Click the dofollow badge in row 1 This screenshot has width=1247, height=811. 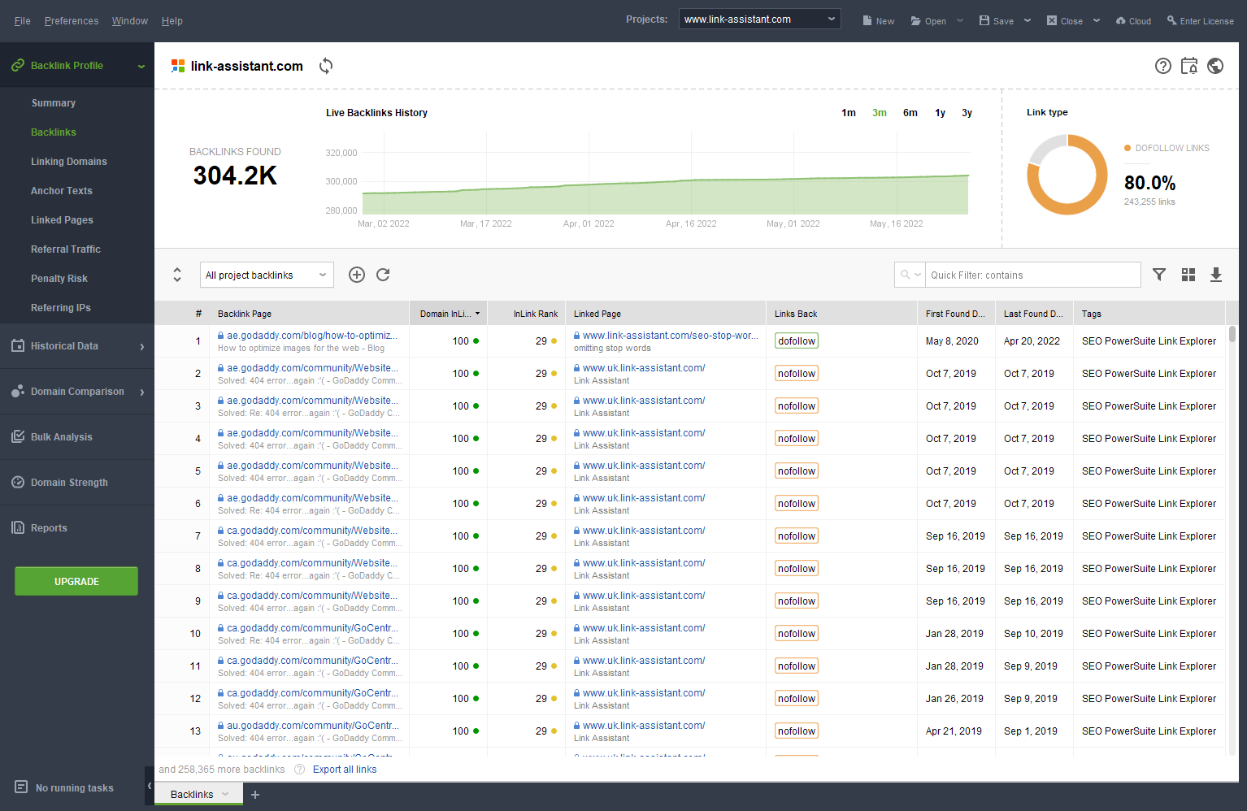pos(797,341)
